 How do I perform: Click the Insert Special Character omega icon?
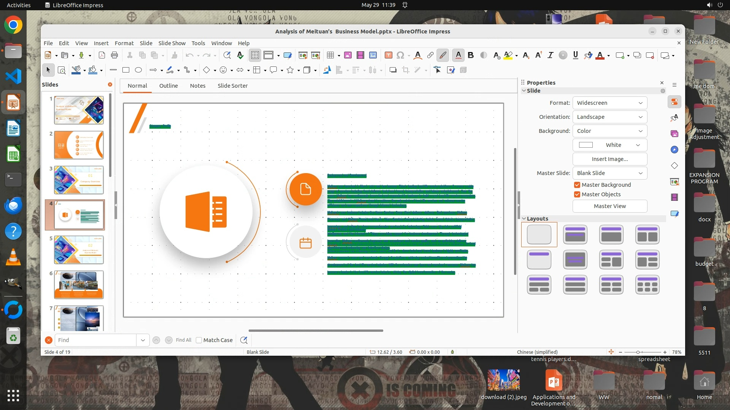400,55
